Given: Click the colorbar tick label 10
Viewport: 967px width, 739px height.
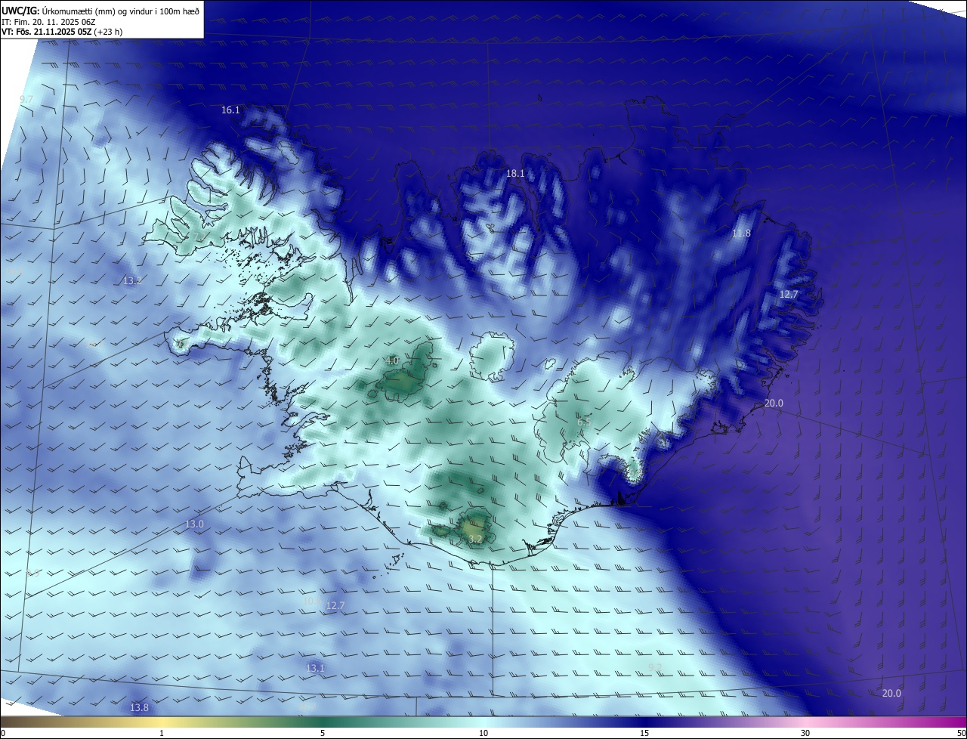Looking at the screenshot, I should point(483,733).
